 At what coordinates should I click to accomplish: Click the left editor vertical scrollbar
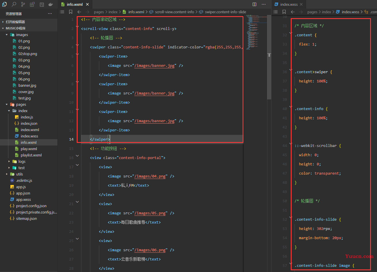coord(269,58)
